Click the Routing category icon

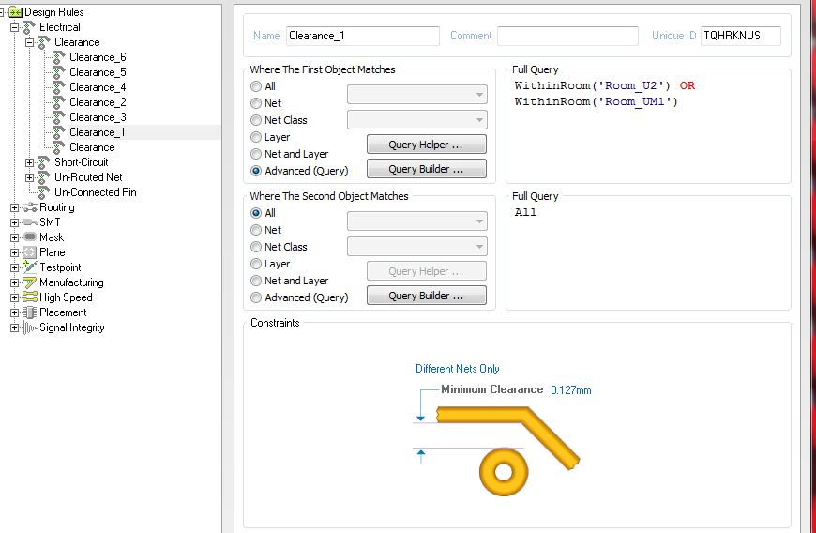tap(29, 207)
